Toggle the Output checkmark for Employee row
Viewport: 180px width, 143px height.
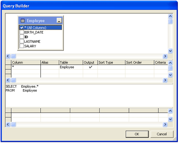[x=90, y=67]
